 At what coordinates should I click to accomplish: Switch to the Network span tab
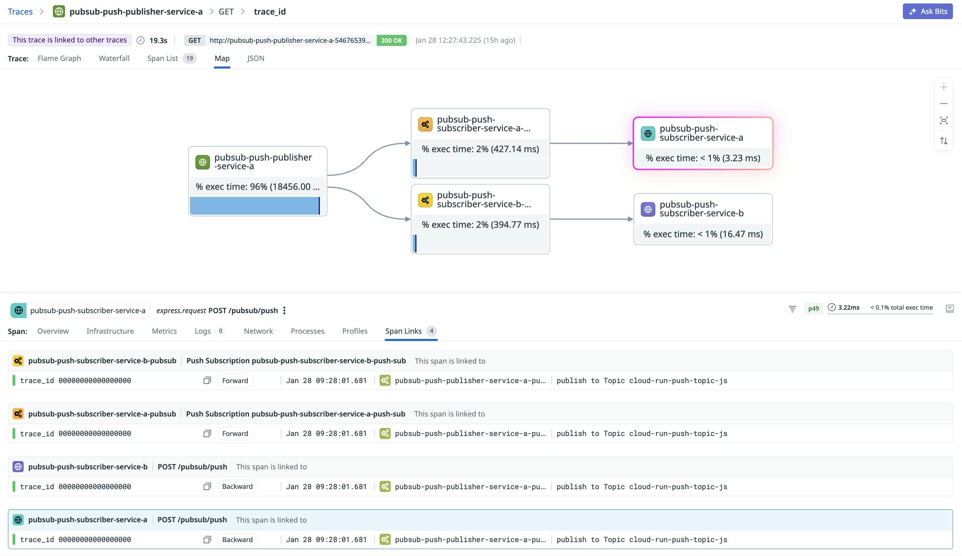pos(259,331)
